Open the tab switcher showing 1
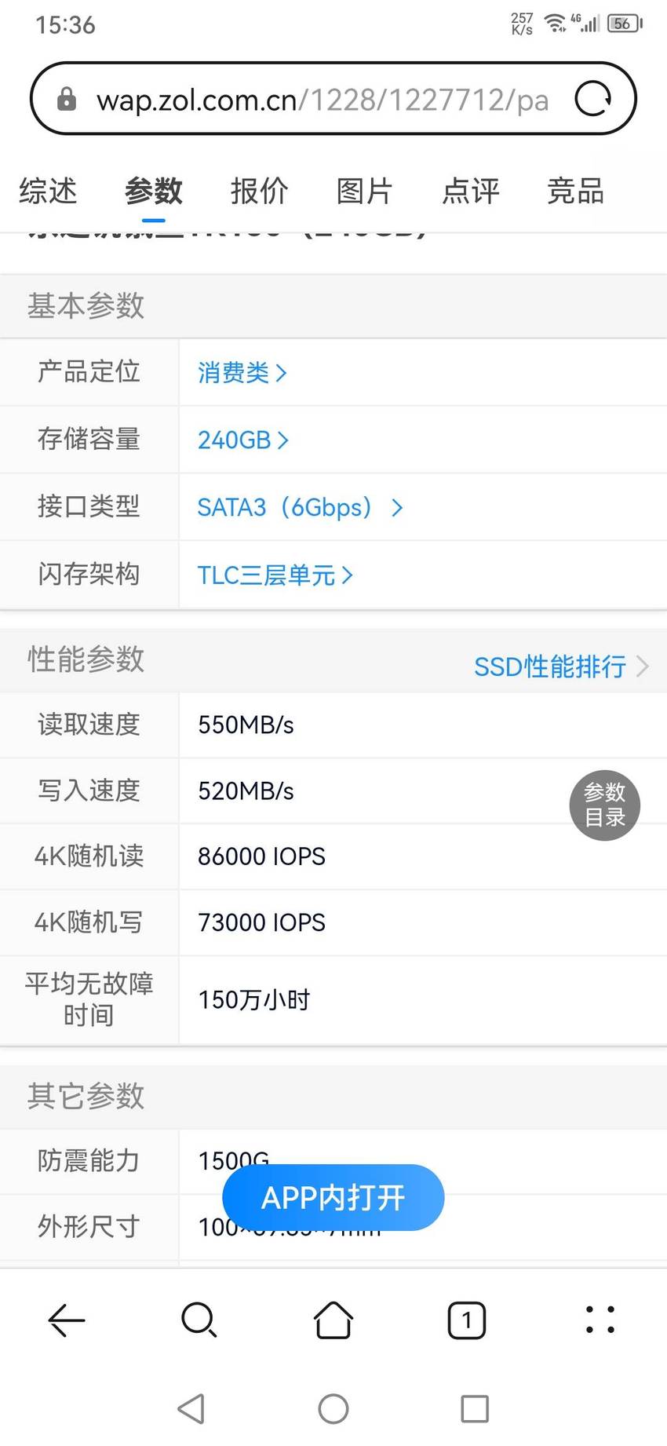This screenshot has height=1446, width=667. pyautogui.click(x=467, y=1320)
